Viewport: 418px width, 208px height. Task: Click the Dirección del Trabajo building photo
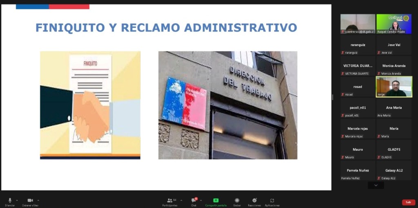point(227,105)
